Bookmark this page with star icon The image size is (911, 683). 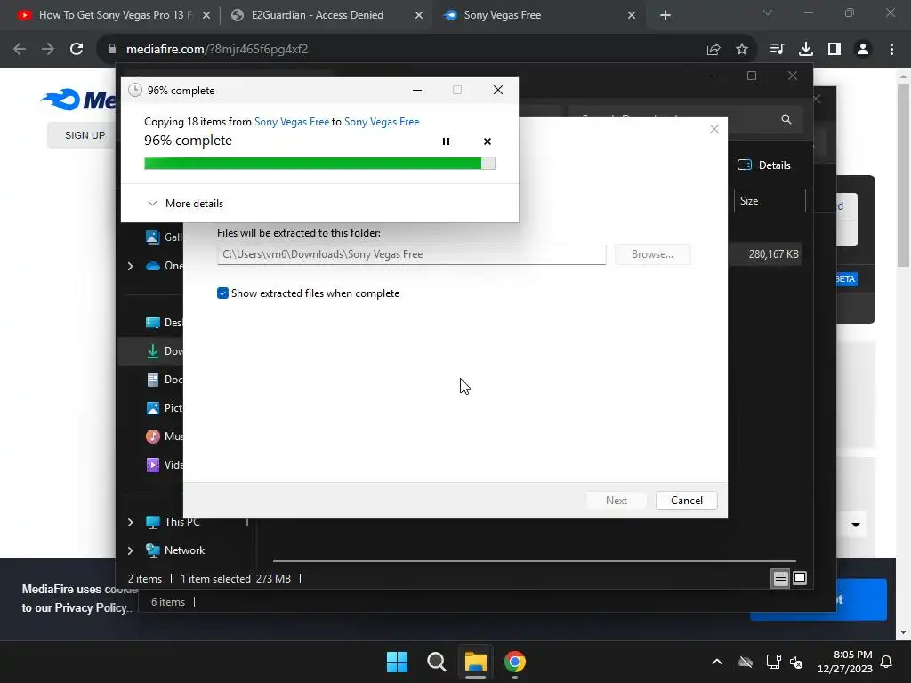click(x=741, y=50)
